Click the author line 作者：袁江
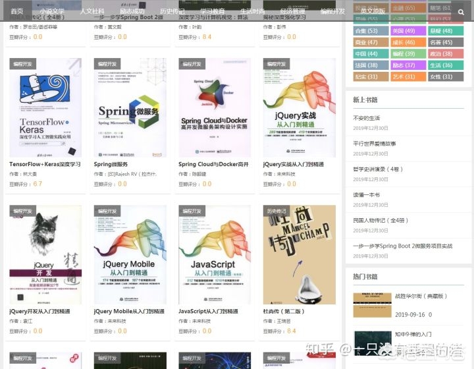Image resolution: width=474 pixels, height=369 pixels. pyautogui.click(x=21, y=321)
